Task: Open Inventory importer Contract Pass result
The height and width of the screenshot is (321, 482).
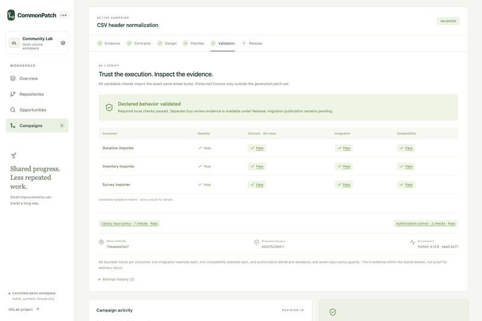Action: click(257, 166)
